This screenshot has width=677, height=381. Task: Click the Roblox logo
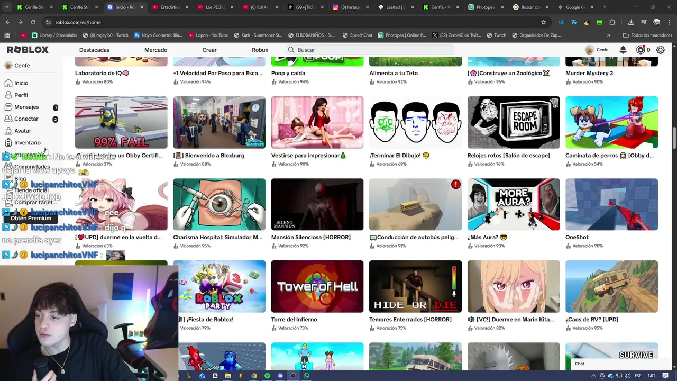click(x=28, y=50)
